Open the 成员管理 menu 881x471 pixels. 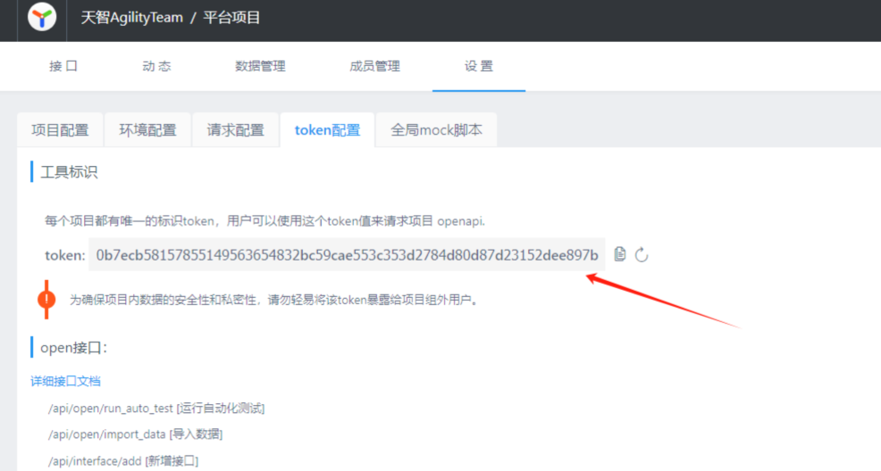coord(374,66)
